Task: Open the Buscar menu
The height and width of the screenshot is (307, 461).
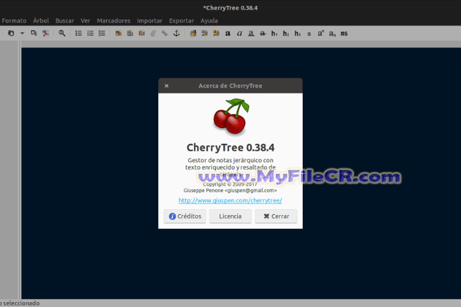Action: pos(65,20)
